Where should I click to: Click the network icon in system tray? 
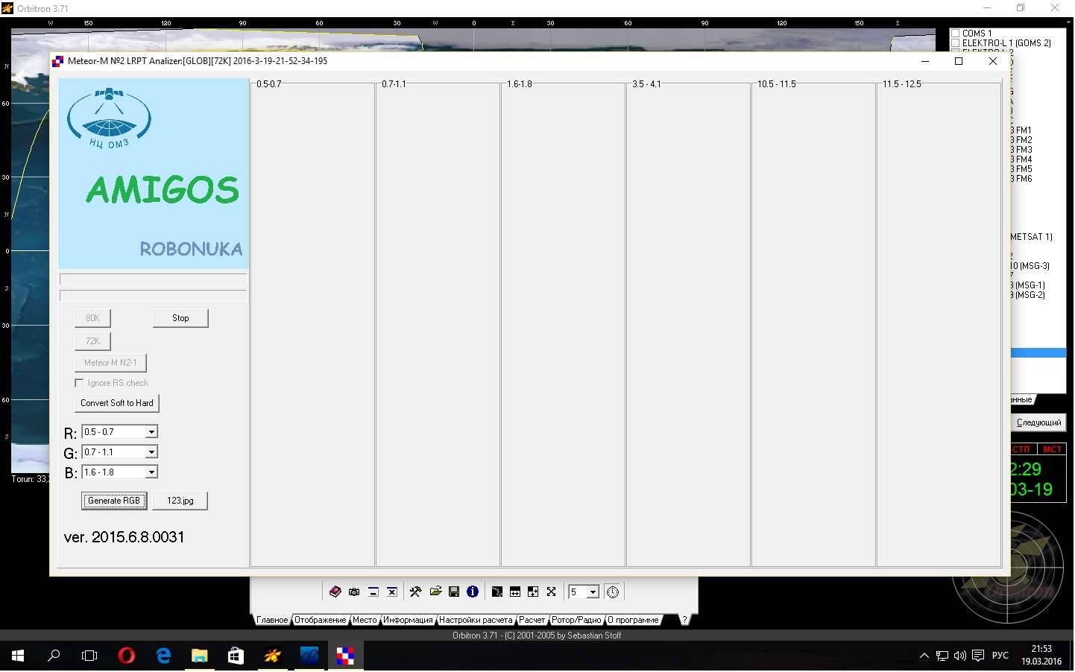pyautogui.click(x=942, y=656)
